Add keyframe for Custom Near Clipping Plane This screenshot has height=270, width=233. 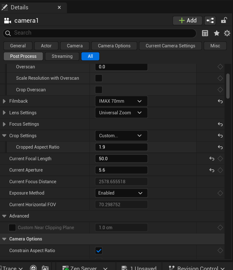coord(220,227)
